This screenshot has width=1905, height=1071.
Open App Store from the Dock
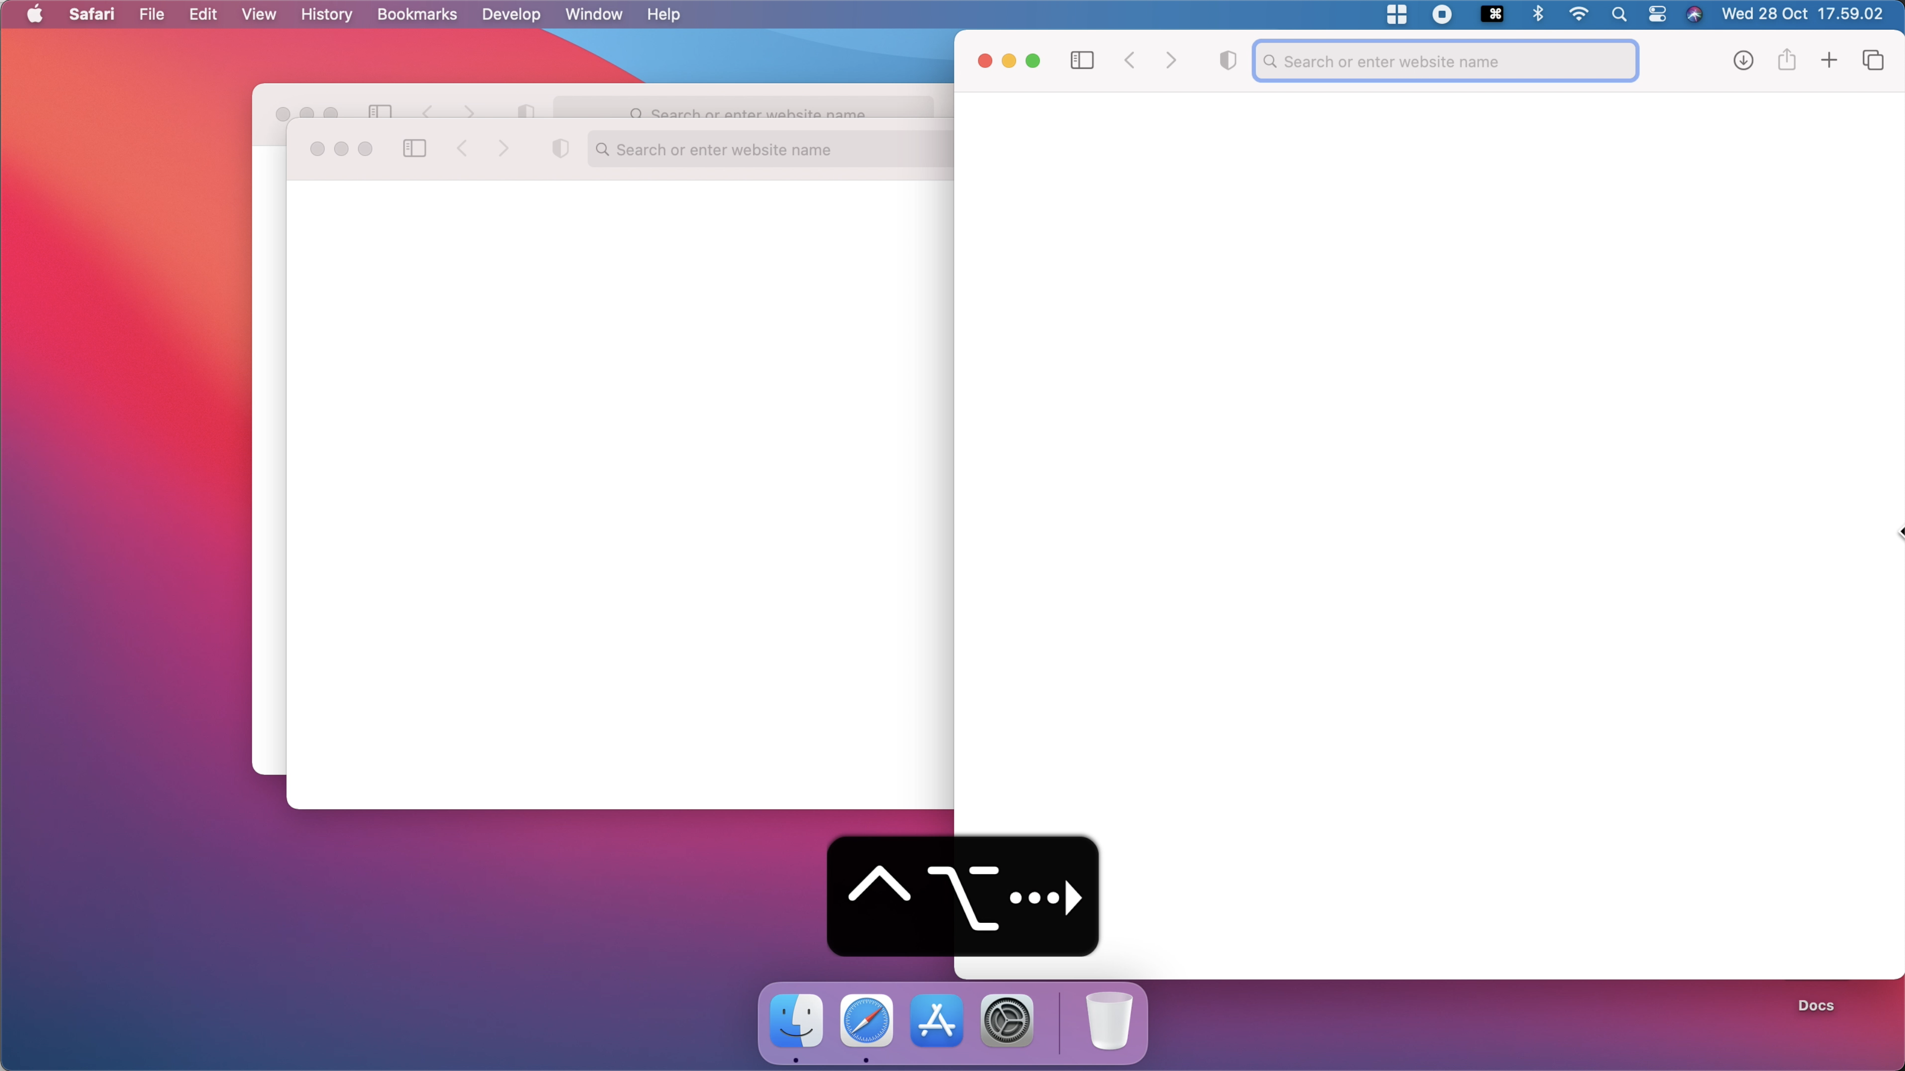(x=936, y=1021)
